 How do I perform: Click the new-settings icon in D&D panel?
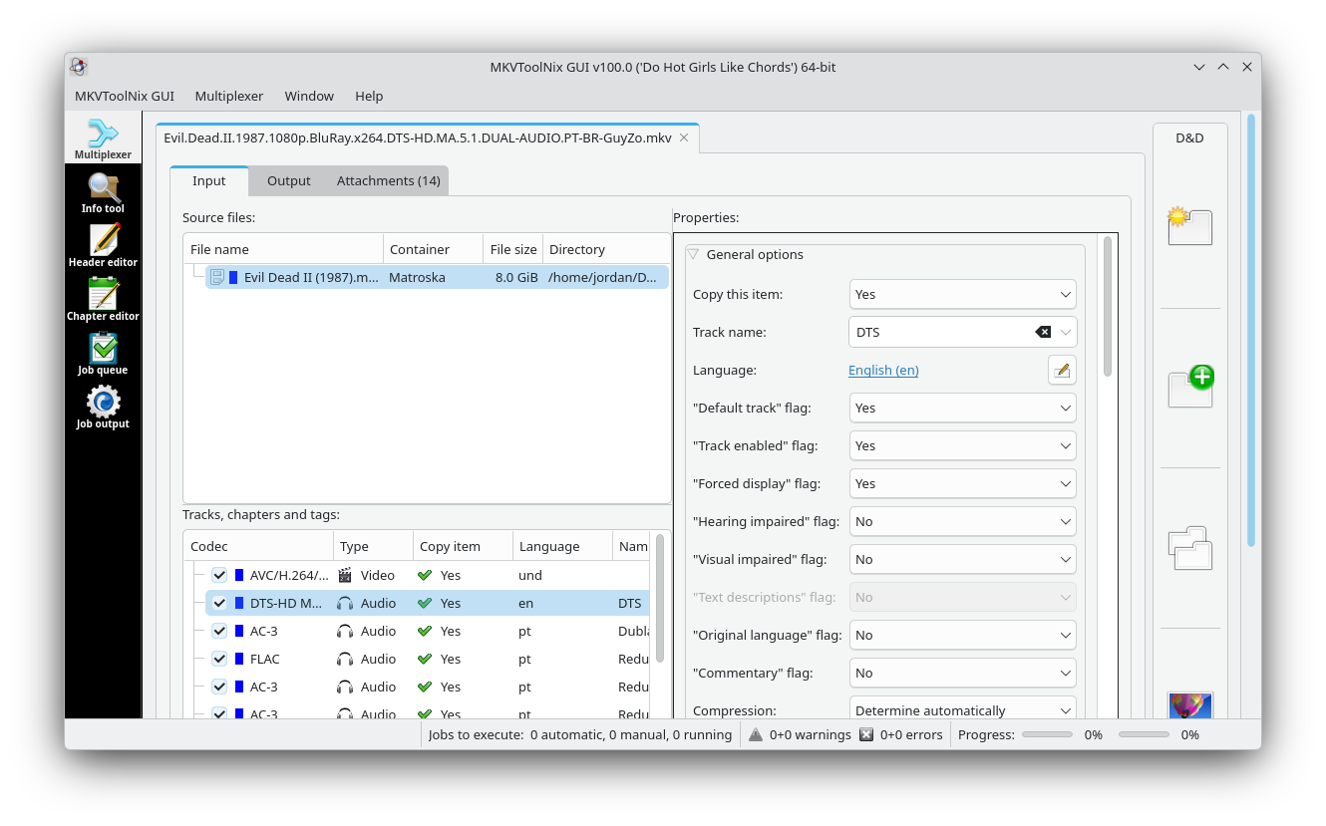[x=1189, y=226]
